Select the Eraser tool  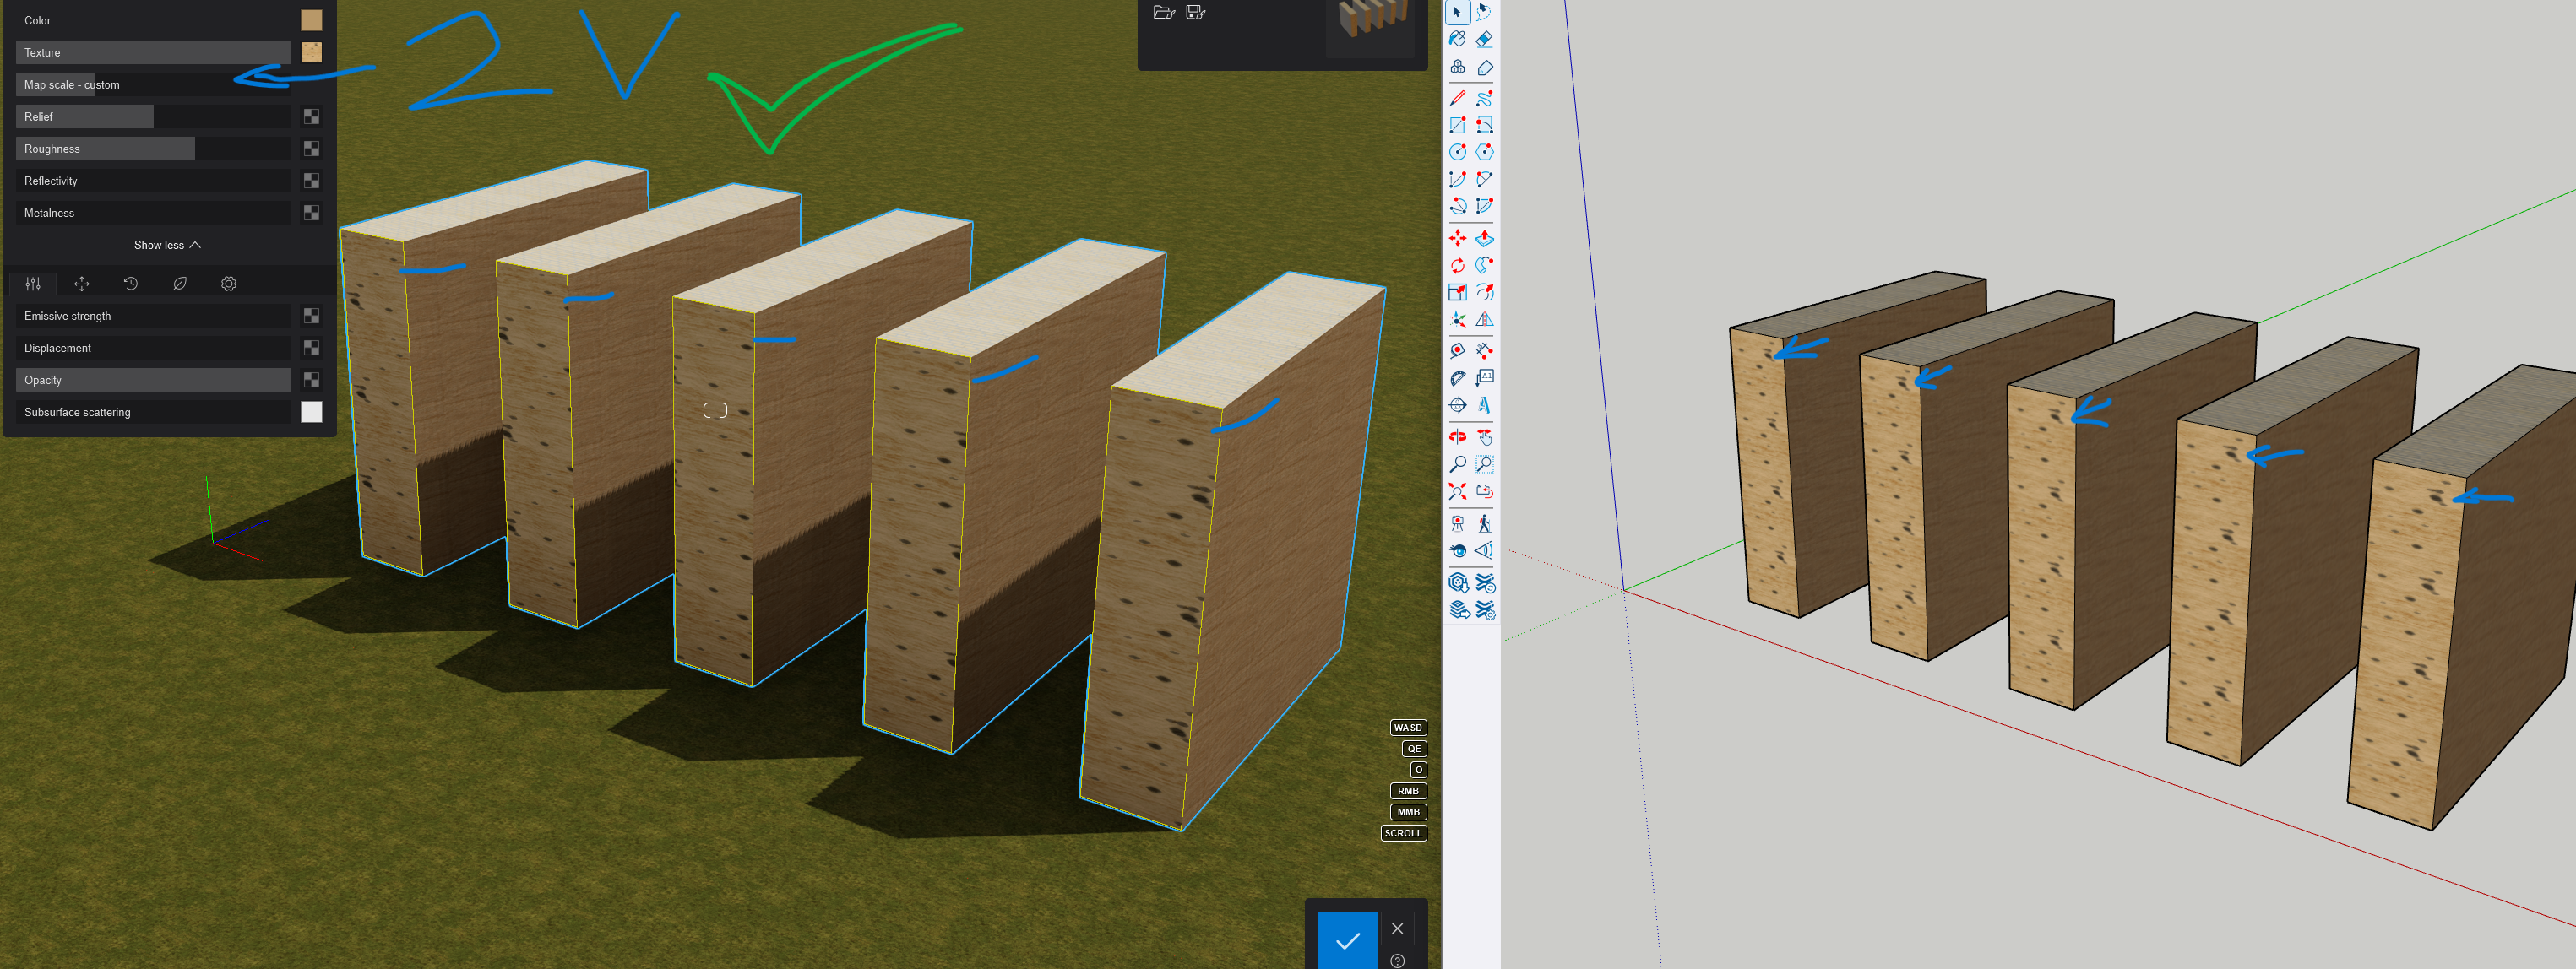point(1484,39)
